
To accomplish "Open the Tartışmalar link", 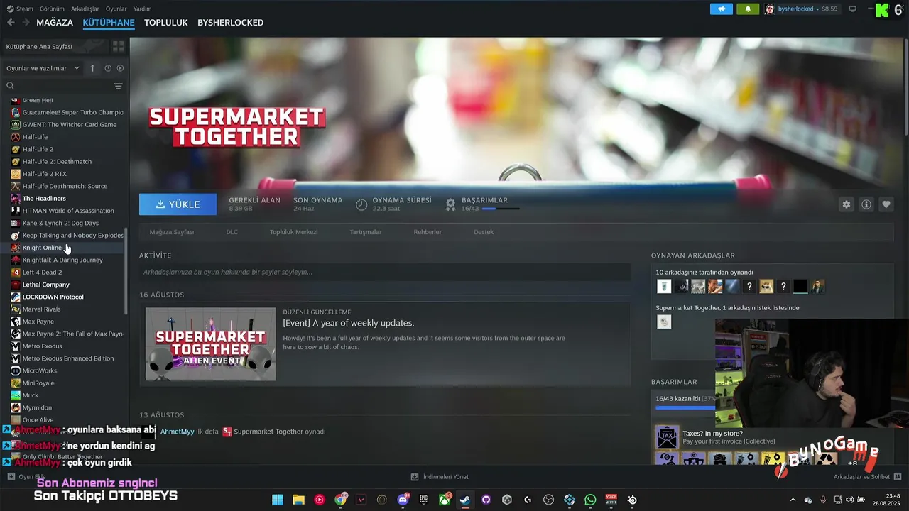I will (366, 232).
